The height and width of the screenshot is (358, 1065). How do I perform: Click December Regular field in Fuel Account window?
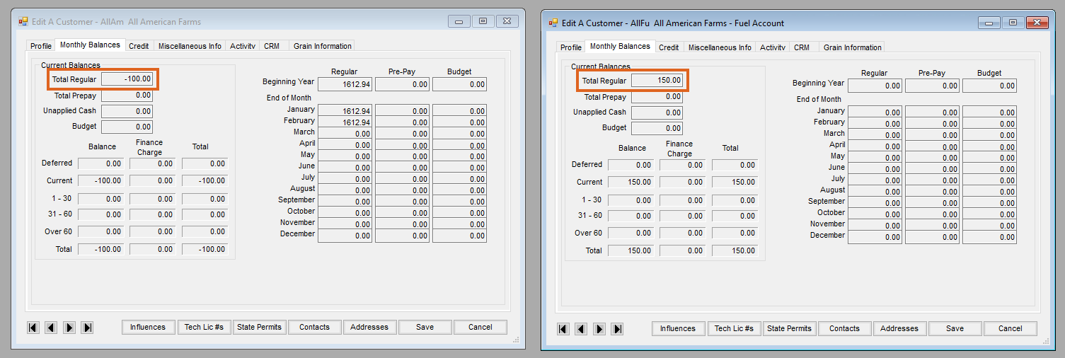[875, 237]
